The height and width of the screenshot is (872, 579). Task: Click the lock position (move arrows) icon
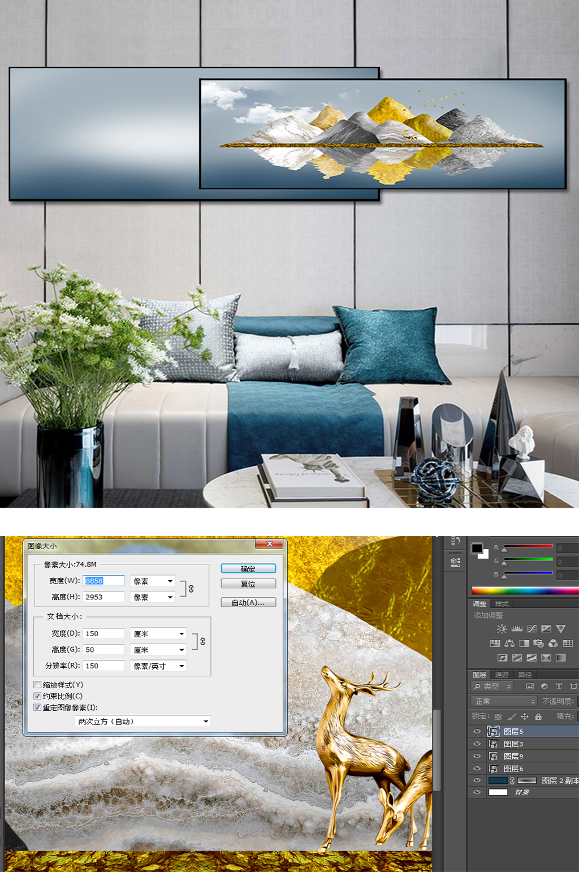(525, 716)
